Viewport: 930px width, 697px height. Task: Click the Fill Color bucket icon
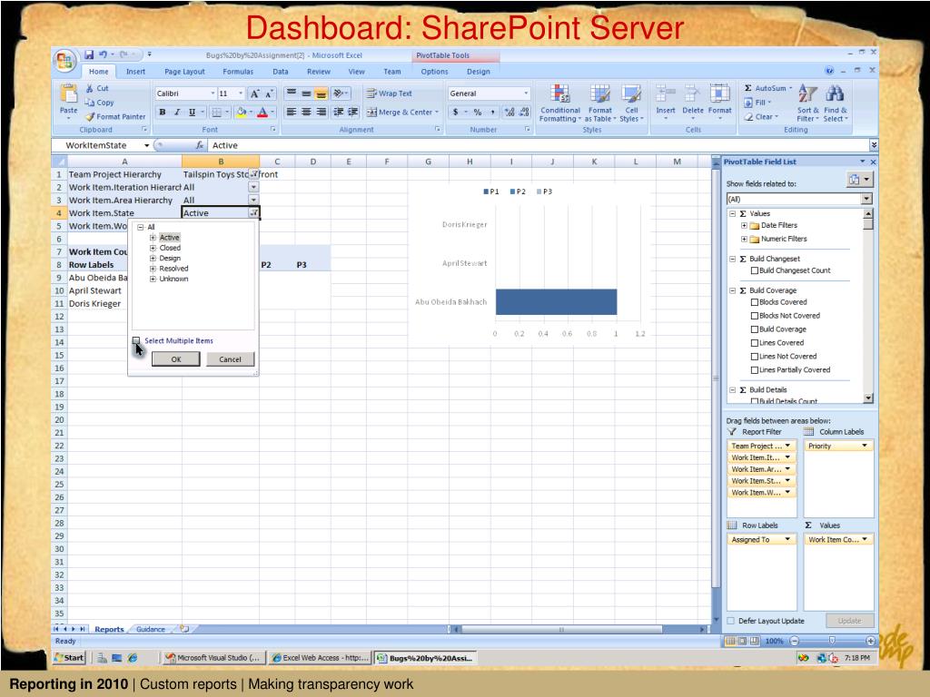pos(241,112)
